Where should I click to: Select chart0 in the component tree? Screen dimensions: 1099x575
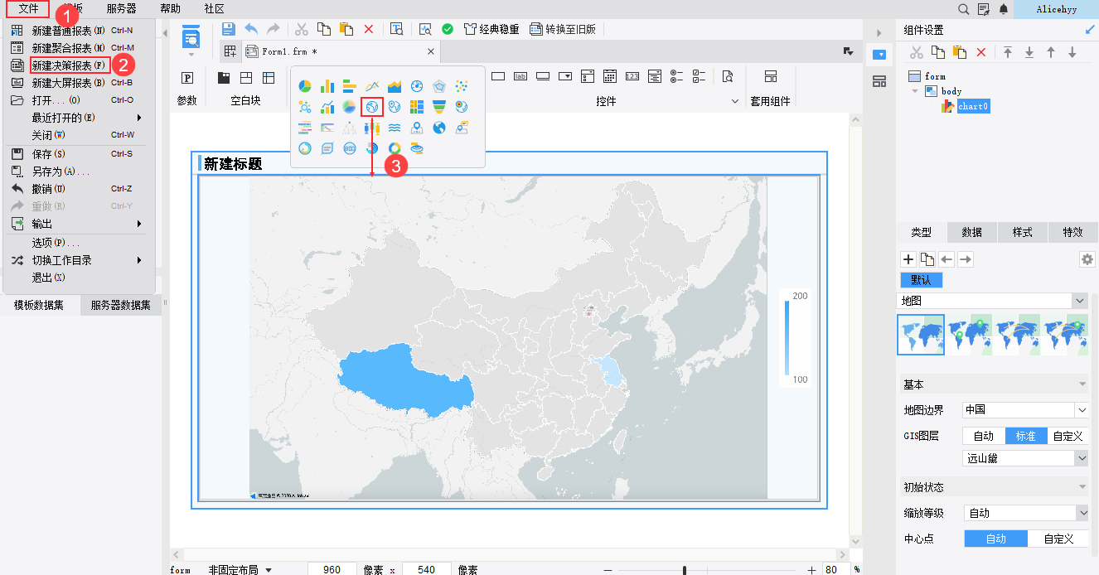tap(972, 106)
